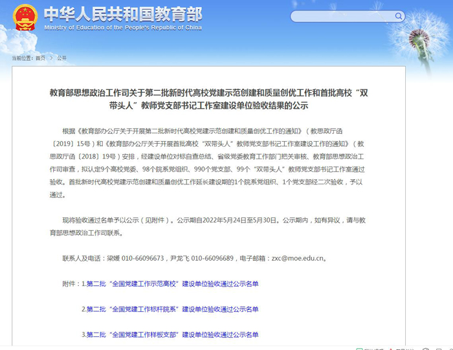Click the 当前位置 label
The image size is (453, 350).
[x=22, y=58]
